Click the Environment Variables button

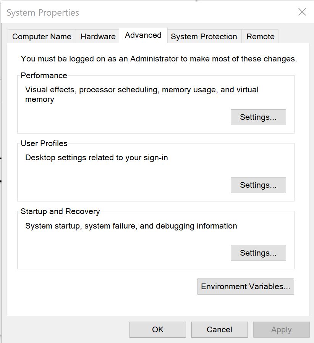point(246,287)
